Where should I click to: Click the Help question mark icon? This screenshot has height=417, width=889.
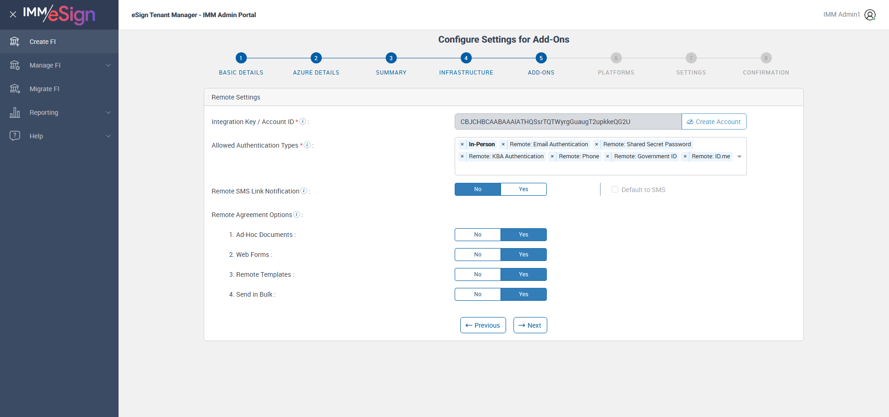[x=15, y=136]
